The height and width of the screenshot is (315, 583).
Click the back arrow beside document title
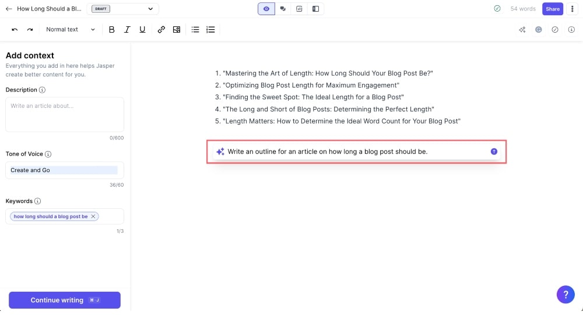point(9,9)
